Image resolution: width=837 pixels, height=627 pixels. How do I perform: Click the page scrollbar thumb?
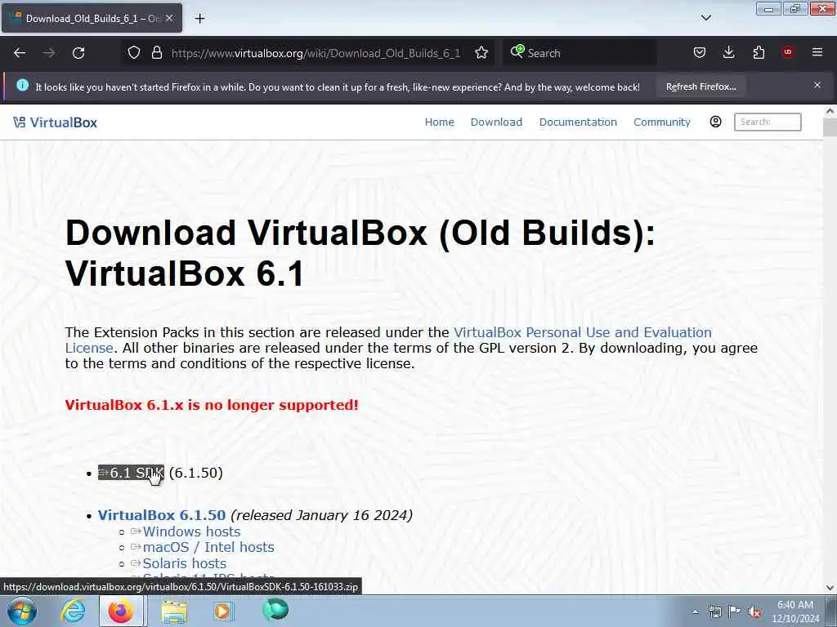(830, 127)
